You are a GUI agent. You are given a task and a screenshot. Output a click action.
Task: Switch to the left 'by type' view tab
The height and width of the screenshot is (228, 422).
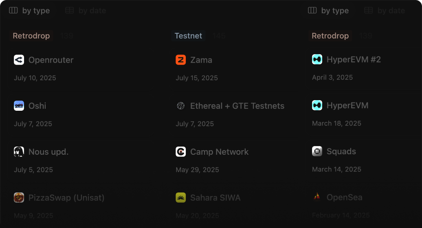[x=30, y=11]
